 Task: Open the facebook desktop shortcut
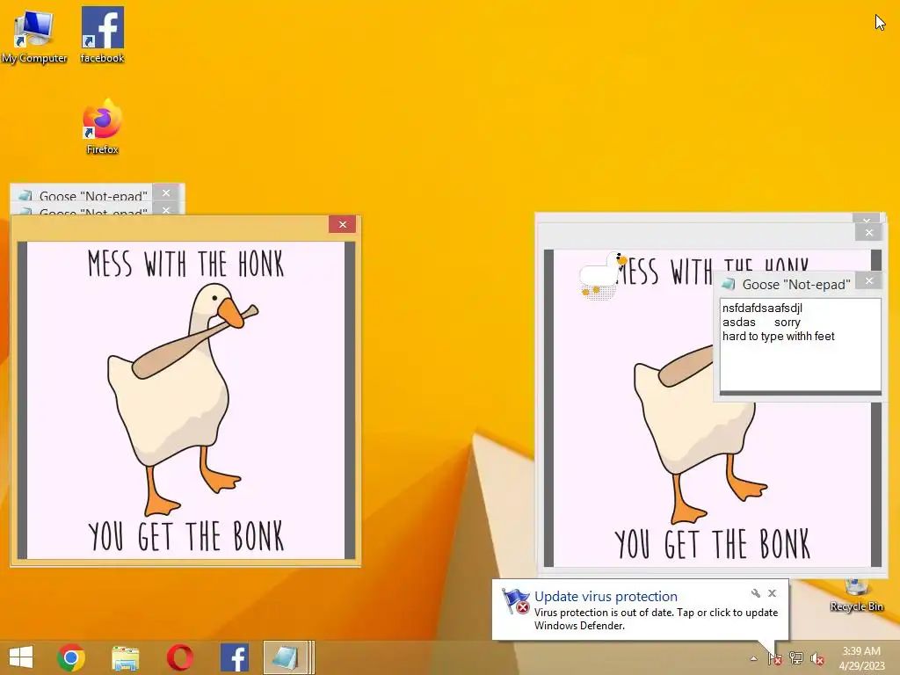tap(102, 35)
